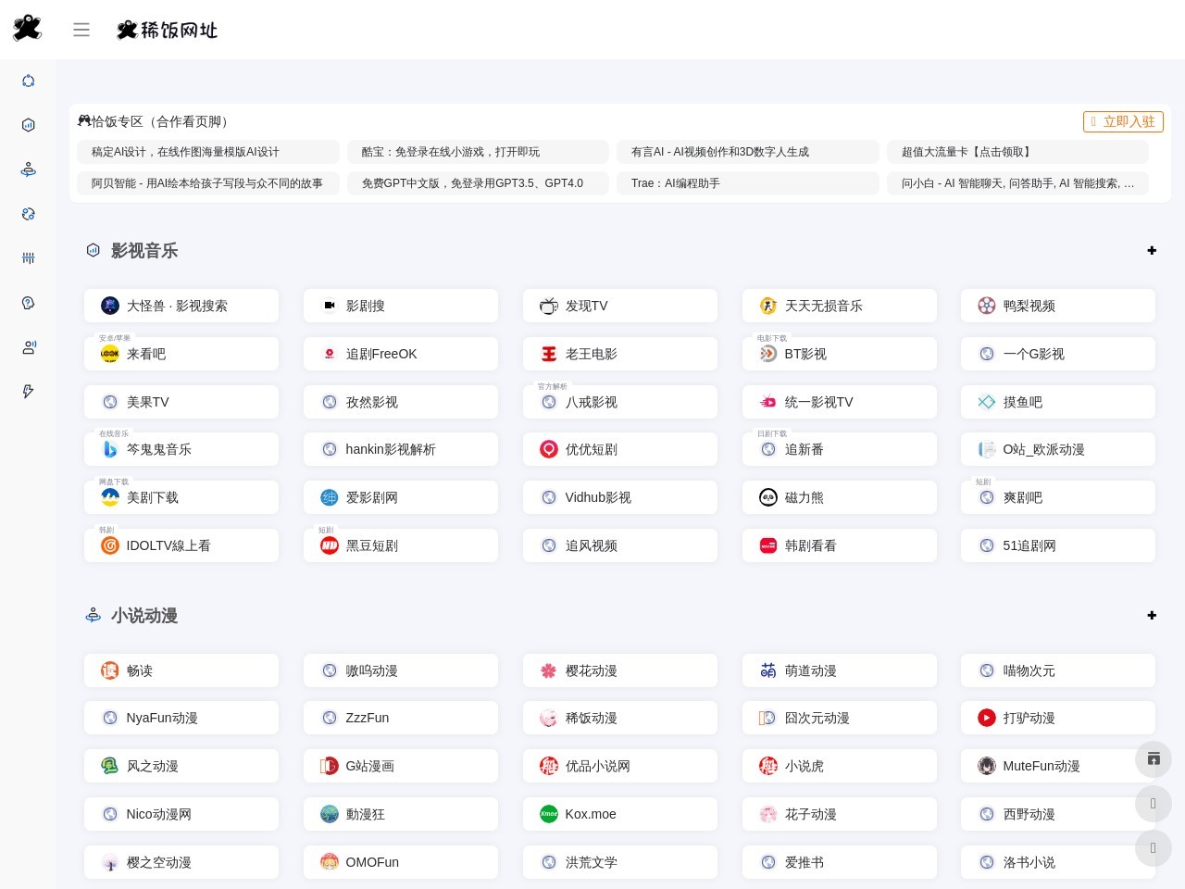
Task: Open the sidebar vertical-bars grid icon
Action: 28,258
